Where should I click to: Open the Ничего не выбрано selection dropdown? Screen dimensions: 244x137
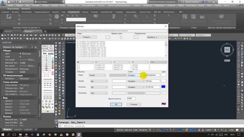pyautogui.click(x=14, y=47)
